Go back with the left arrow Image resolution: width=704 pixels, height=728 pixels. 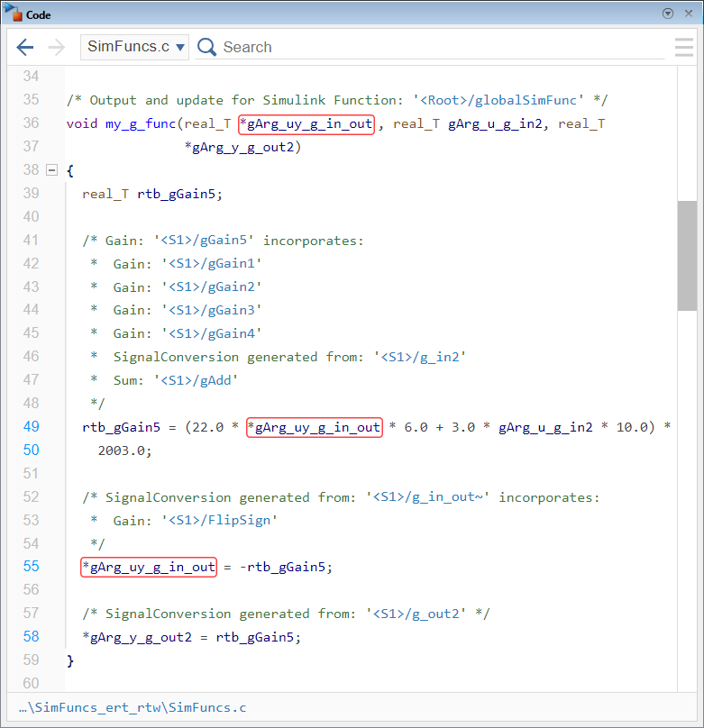pos(25,47)
